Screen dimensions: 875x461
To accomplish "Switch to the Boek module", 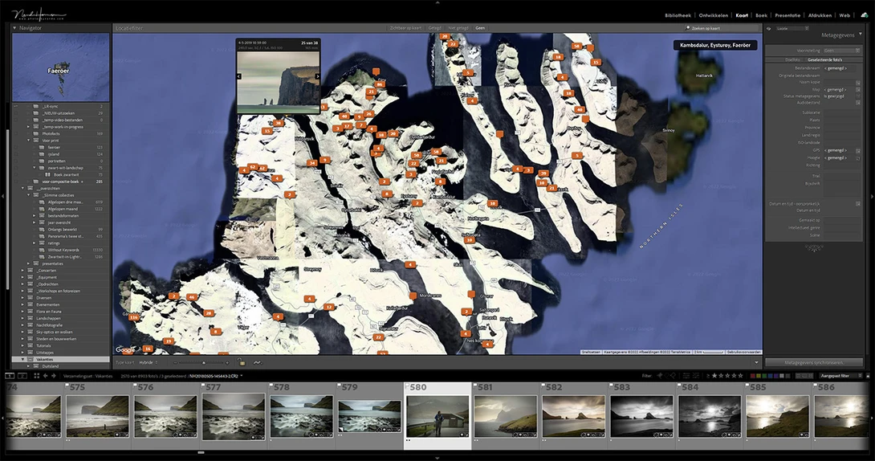I will point(761,15).
